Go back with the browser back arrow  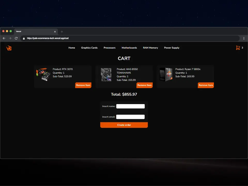tap(4, 38)
